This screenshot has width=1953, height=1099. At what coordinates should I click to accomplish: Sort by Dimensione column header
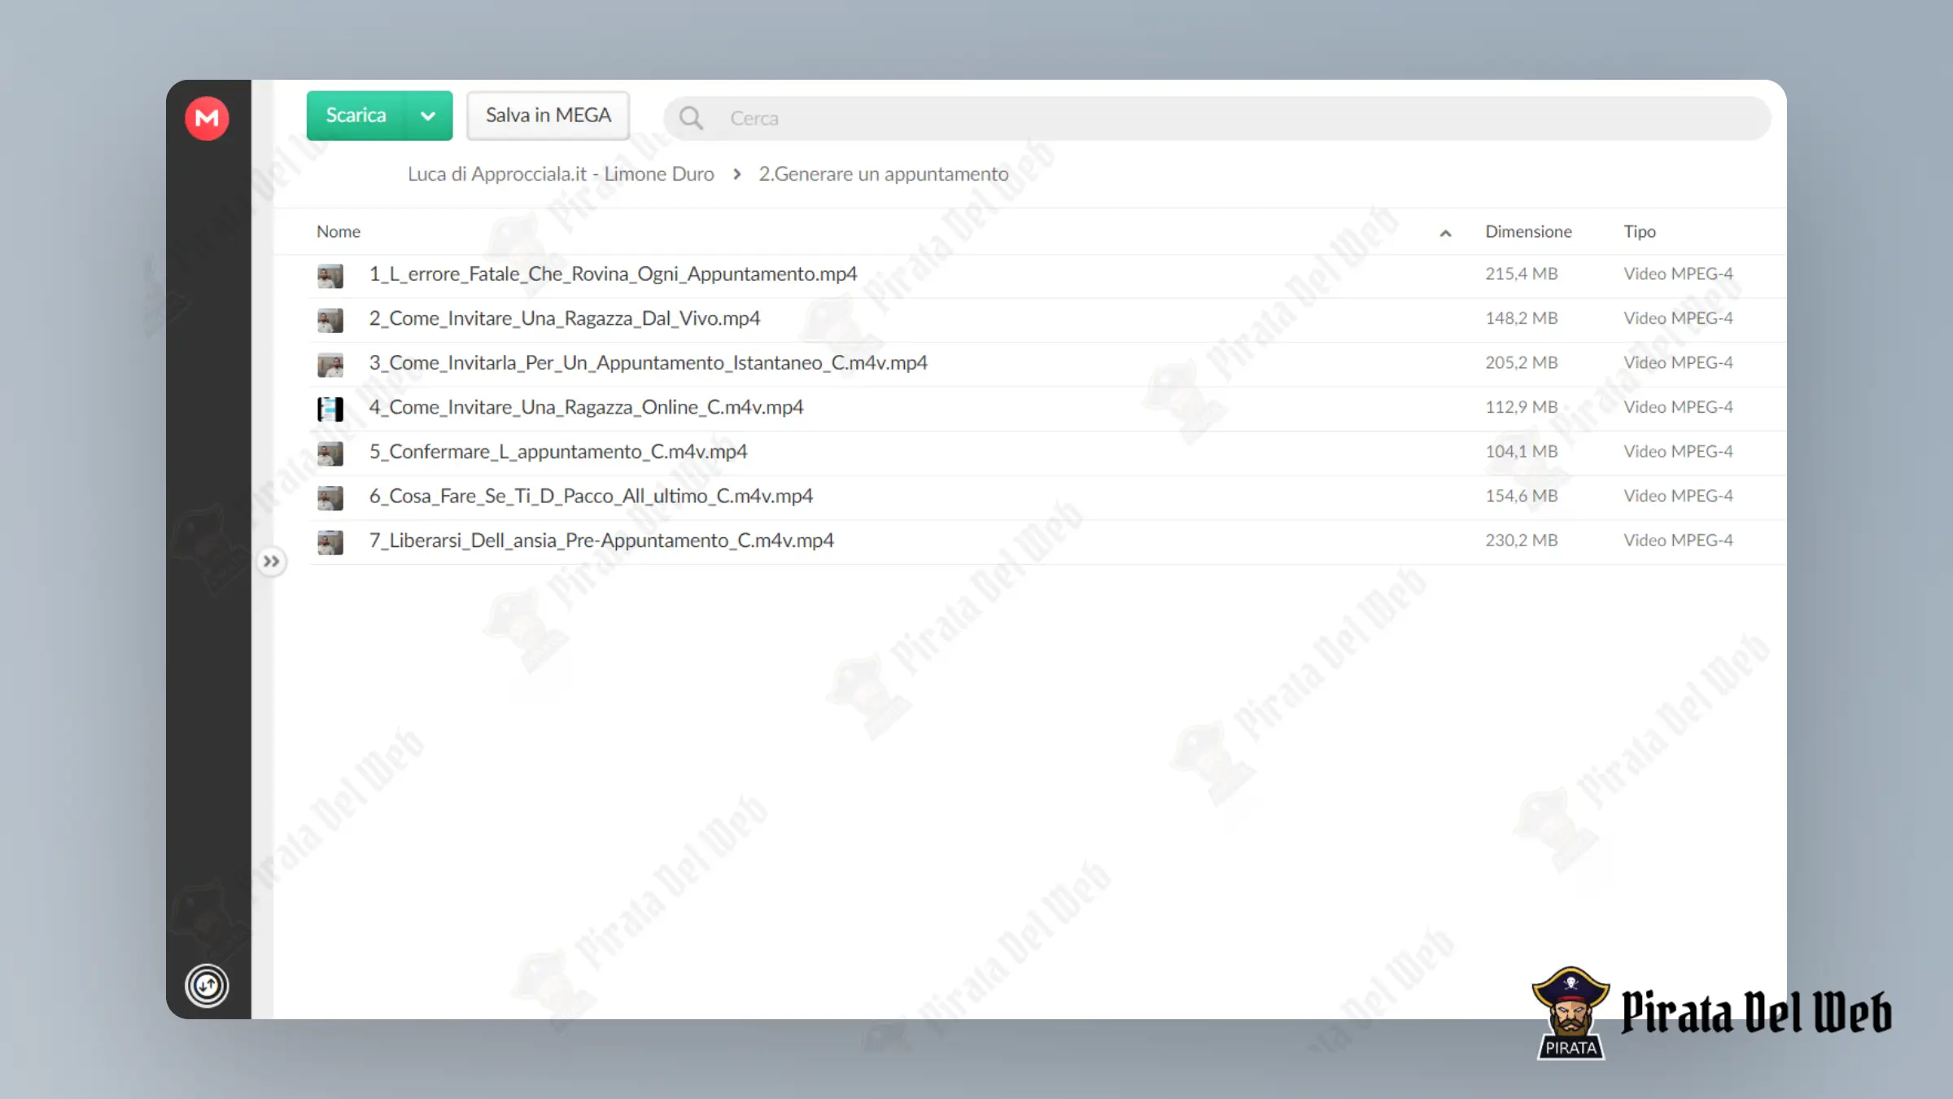pyautogui.click(x=1528, y=231)
